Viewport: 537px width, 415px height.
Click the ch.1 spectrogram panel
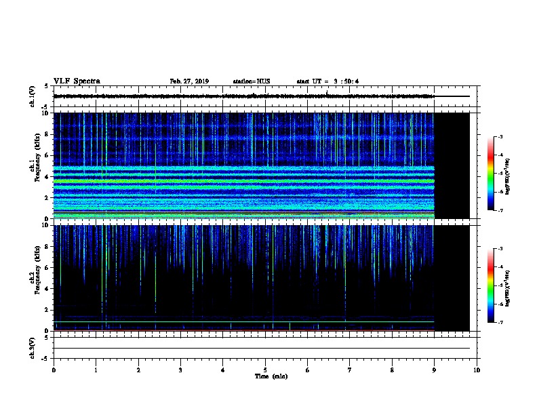pyautogui.click(x=262, y=165)
